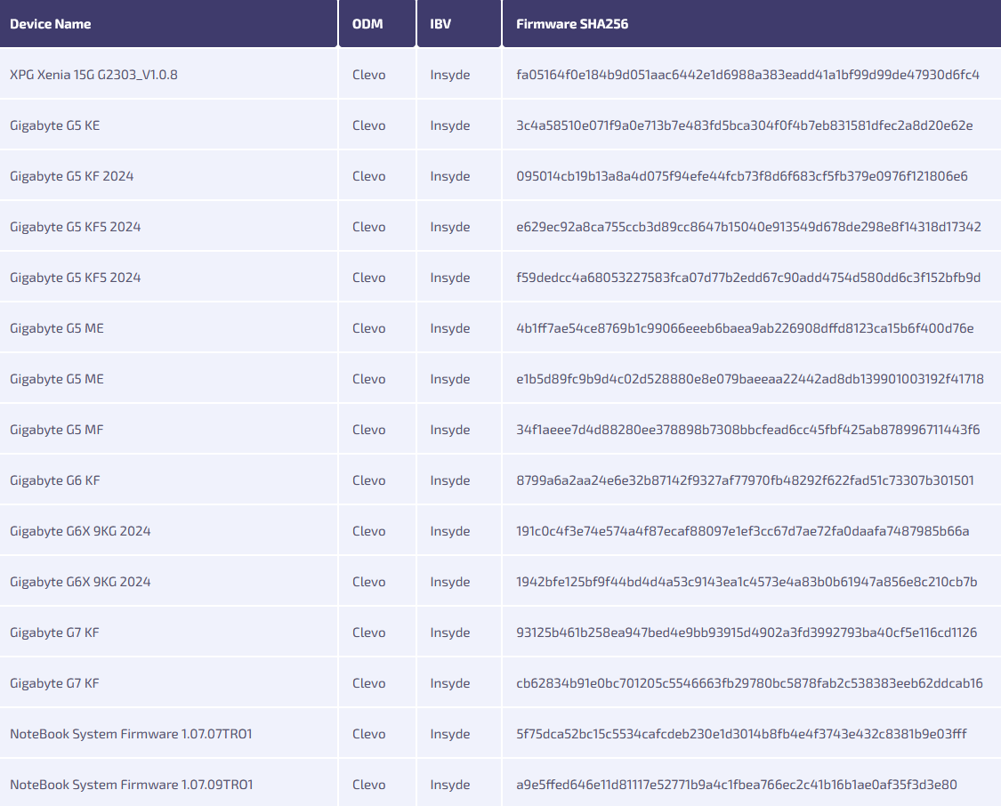Screen dimensions: 1001x806
Task: Click Clevo in the Gigabyte G5 KF 2024 row
Action: pyautogui.click(x=369, y=176)
